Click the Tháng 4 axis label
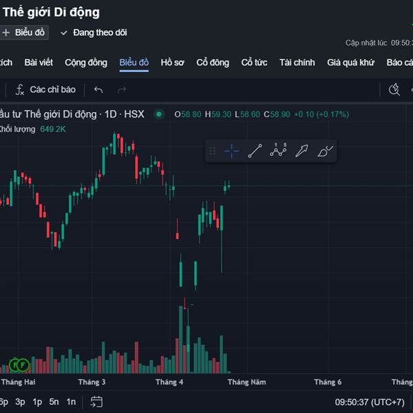Screen dimensions: 413x413 tap(169, 382)
